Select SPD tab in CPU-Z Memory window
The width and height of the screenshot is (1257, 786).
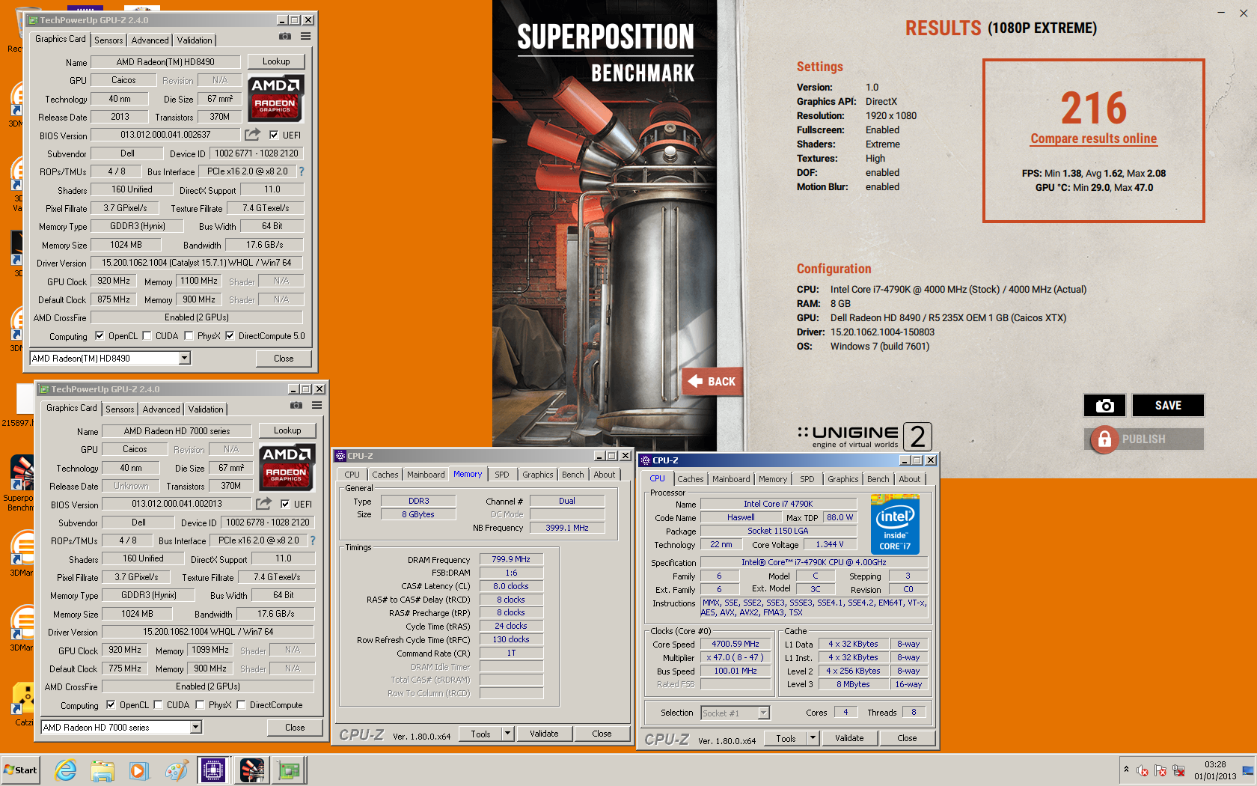click(502, 475)
